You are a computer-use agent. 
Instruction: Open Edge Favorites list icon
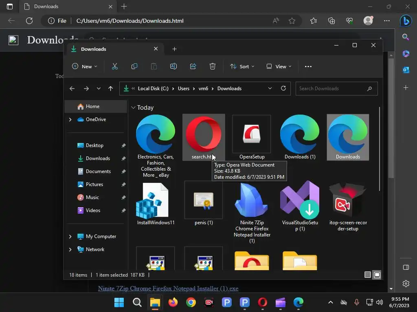(314, 21)
